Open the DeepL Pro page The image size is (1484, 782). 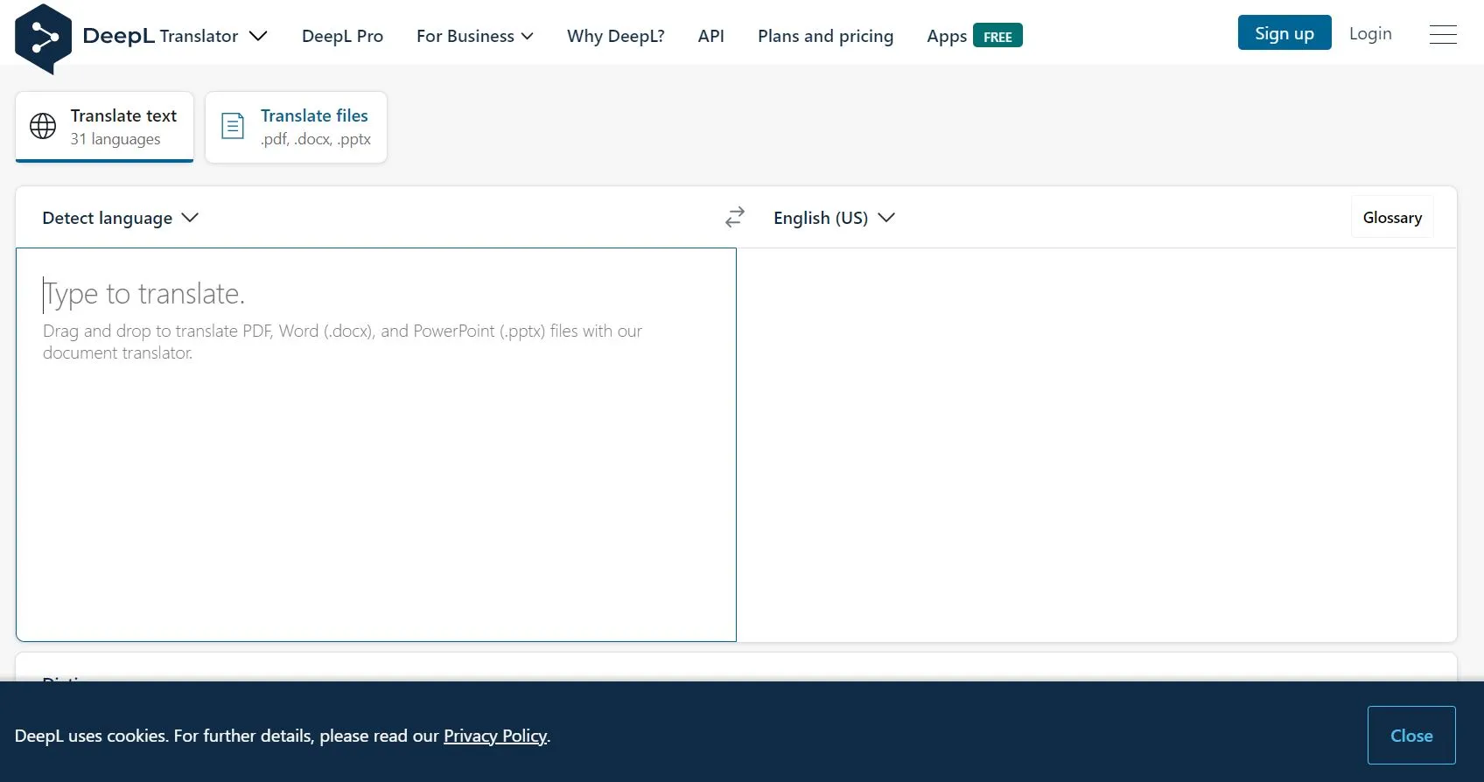point(342,36)
